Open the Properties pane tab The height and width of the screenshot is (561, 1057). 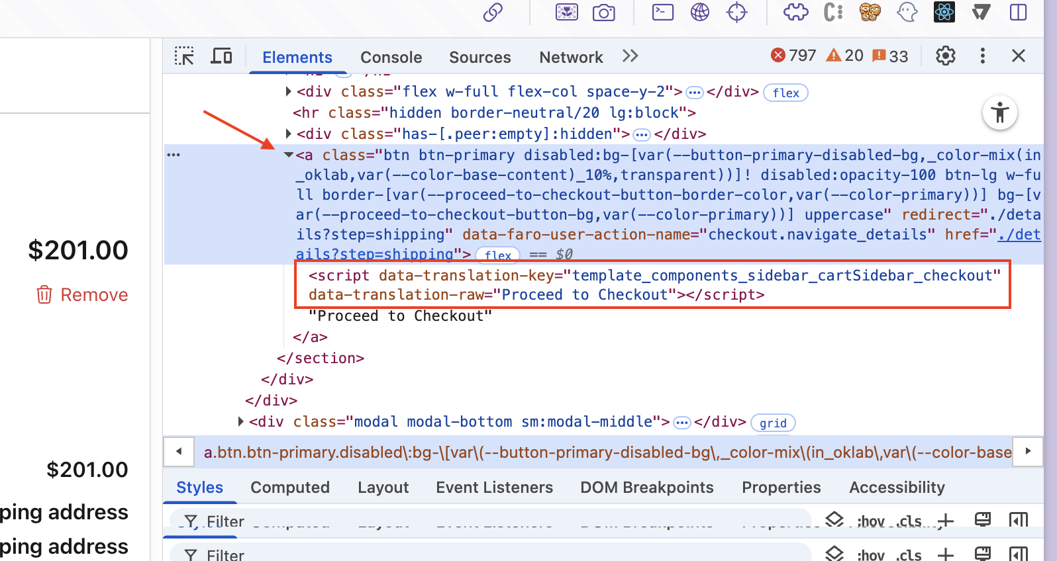pyautogui.click(x=781, y=488)
